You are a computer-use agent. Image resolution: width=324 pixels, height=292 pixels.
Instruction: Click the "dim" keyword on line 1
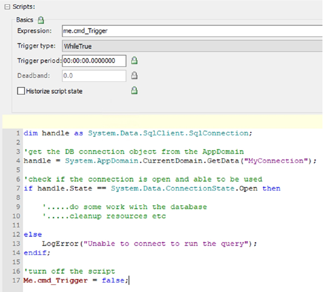click(31, 133)
